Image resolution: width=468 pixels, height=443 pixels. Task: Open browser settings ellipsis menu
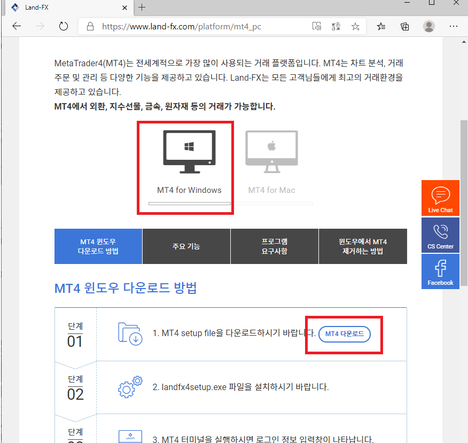click(x=454, y=26)
